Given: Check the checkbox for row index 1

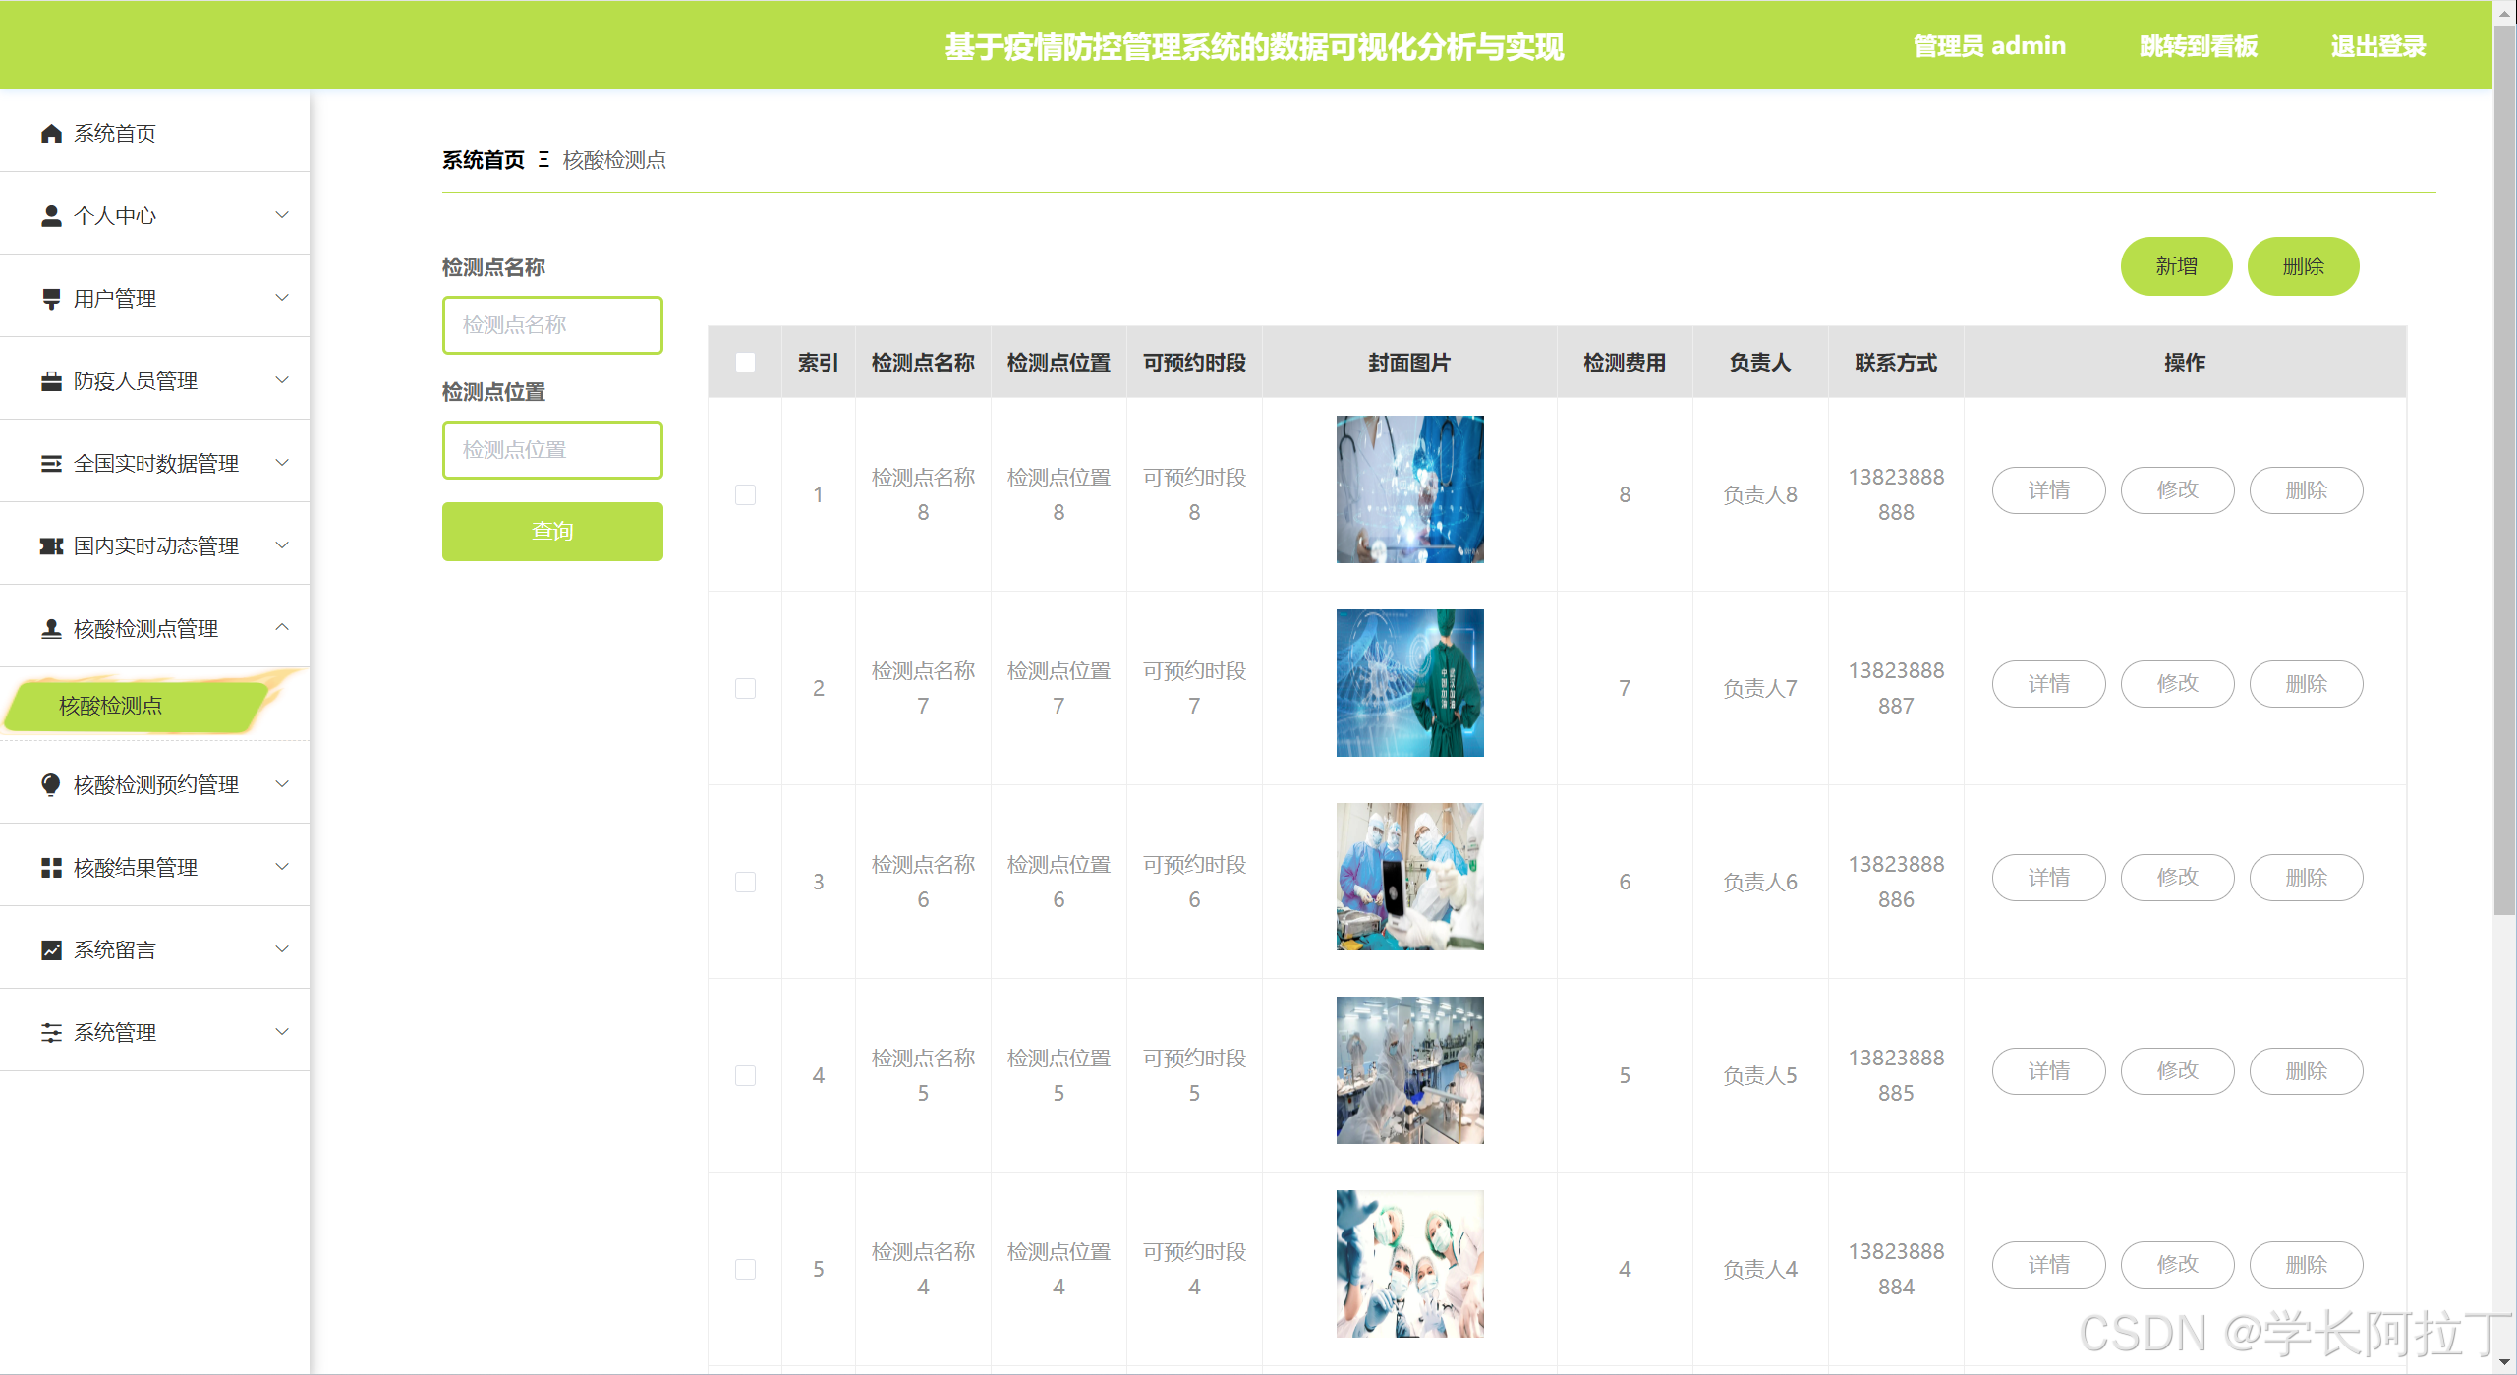Looking at the screenshot, I should click(x=744, y=494).
